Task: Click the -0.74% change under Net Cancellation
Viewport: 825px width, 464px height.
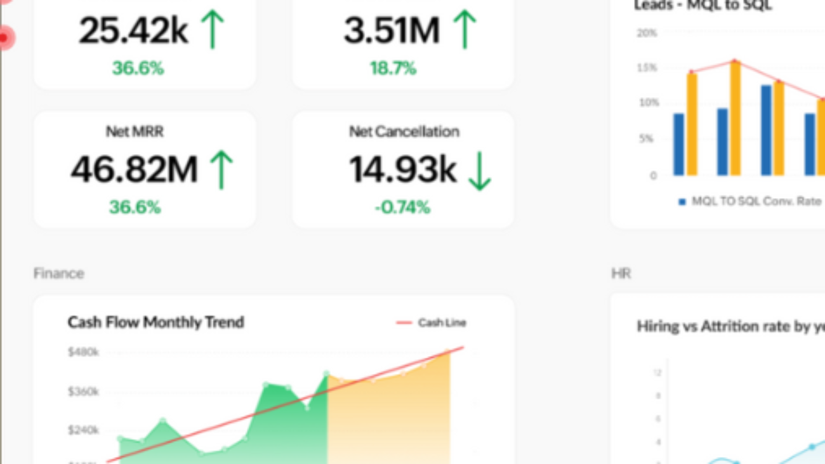Action: [x=402, y=207]
